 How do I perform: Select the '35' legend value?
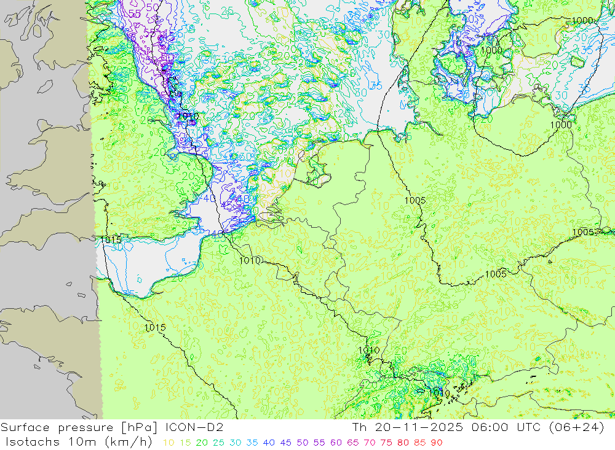point(252,443)
